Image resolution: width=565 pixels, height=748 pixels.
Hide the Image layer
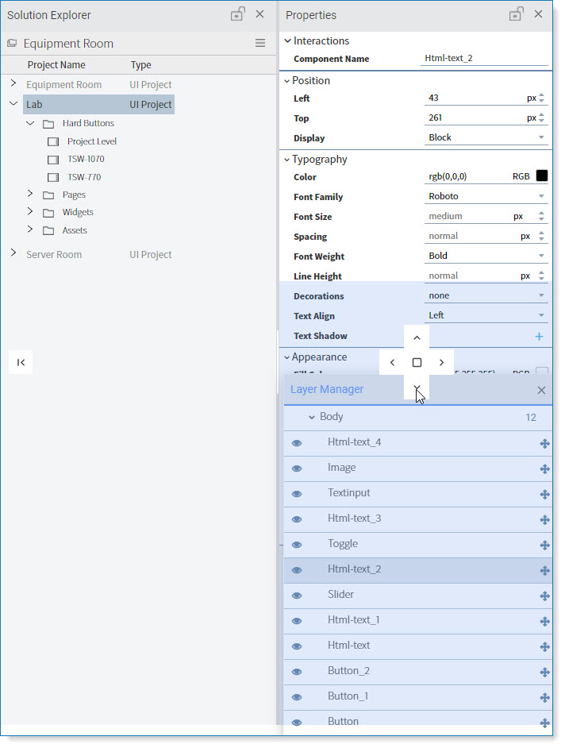click(x=297, y=468)
